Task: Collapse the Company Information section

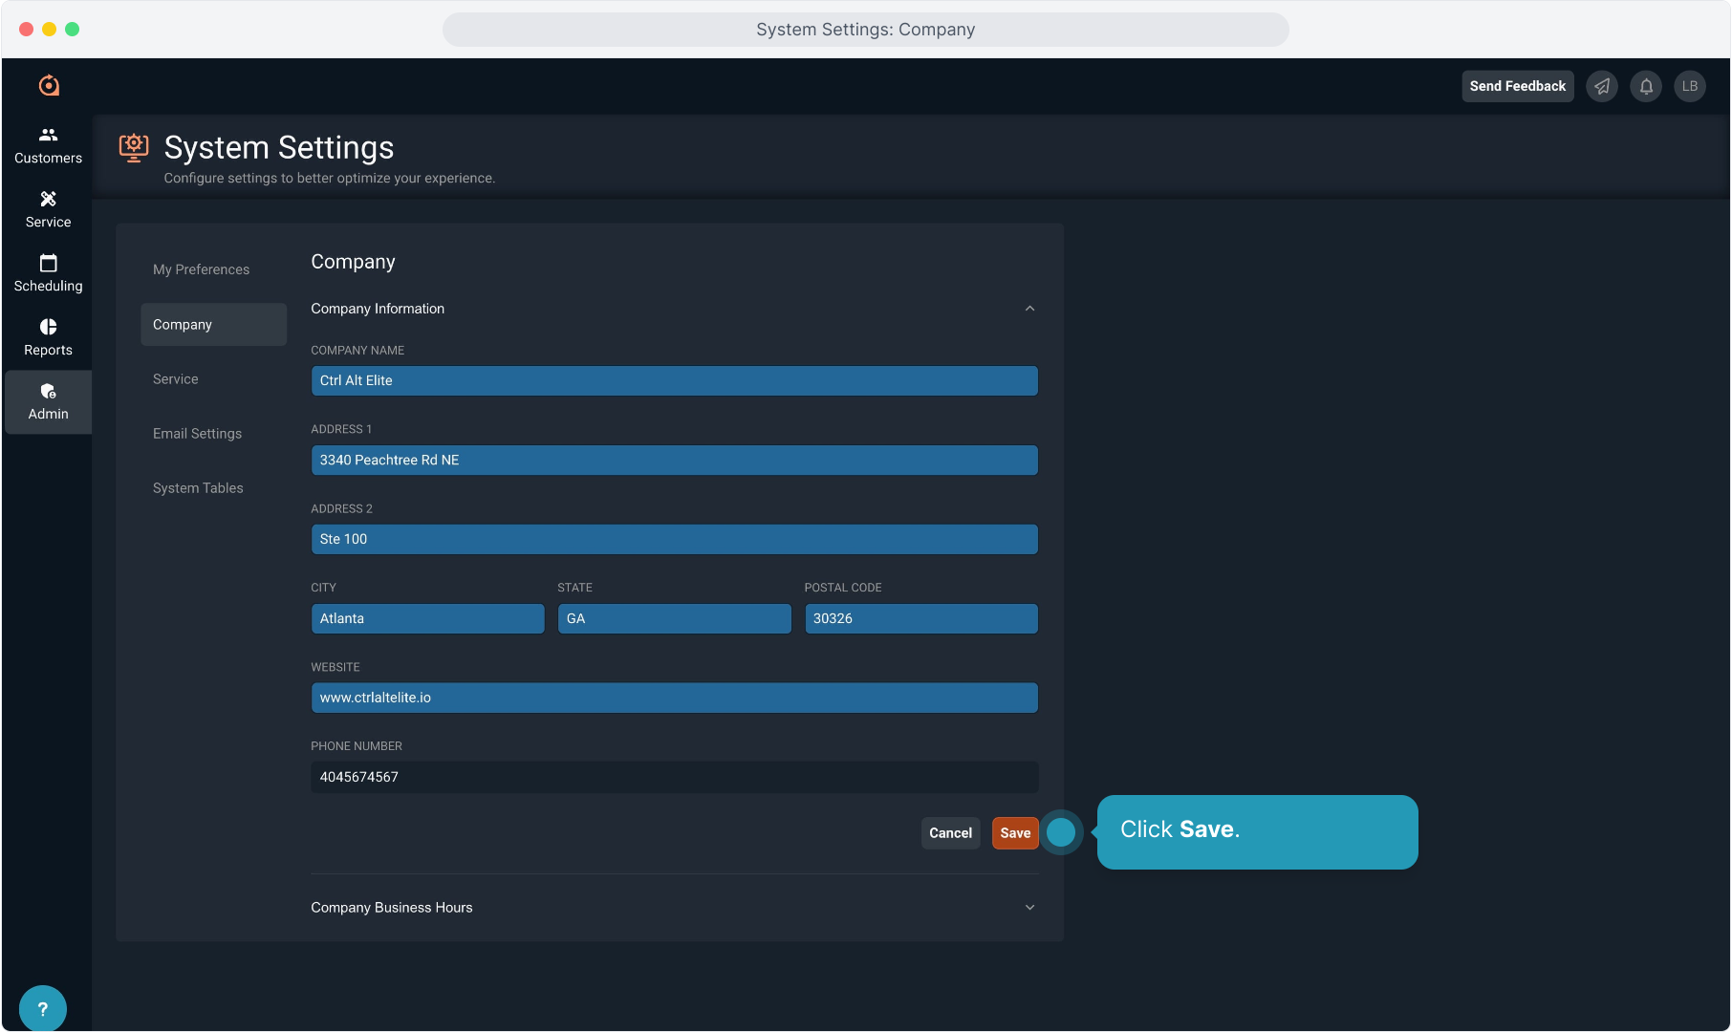Action: coord(1029,309)
